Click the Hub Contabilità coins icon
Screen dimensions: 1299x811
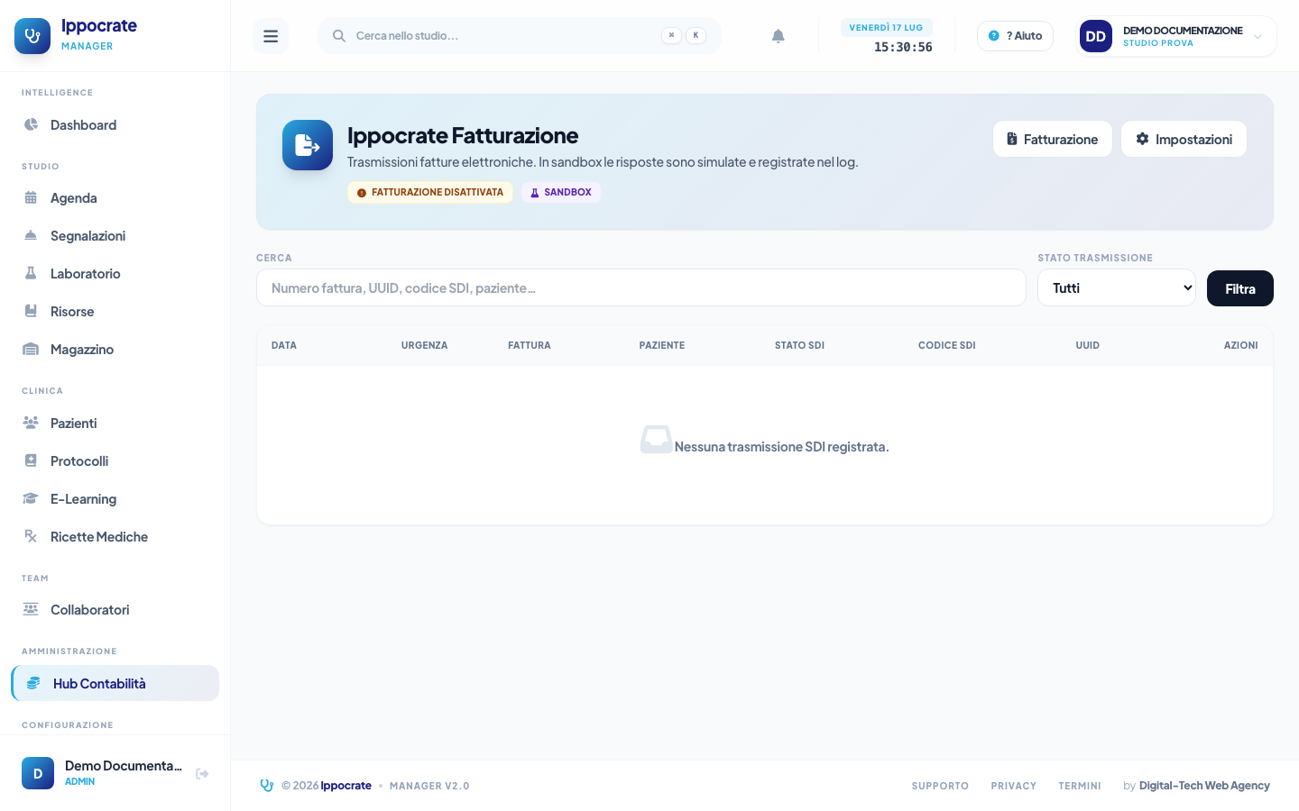[33, 683]
